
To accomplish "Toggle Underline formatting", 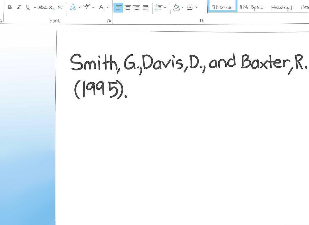I will 28,8.
